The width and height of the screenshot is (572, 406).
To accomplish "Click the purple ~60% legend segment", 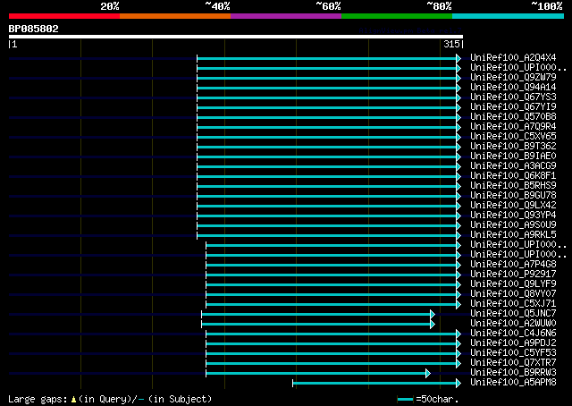I will pyautogui.click(x=286, y=16).
